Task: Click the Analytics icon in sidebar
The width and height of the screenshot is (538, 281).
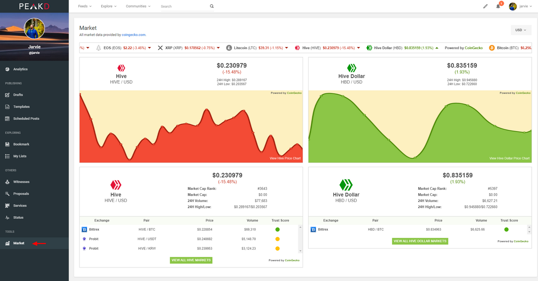Action: (7, 69)
